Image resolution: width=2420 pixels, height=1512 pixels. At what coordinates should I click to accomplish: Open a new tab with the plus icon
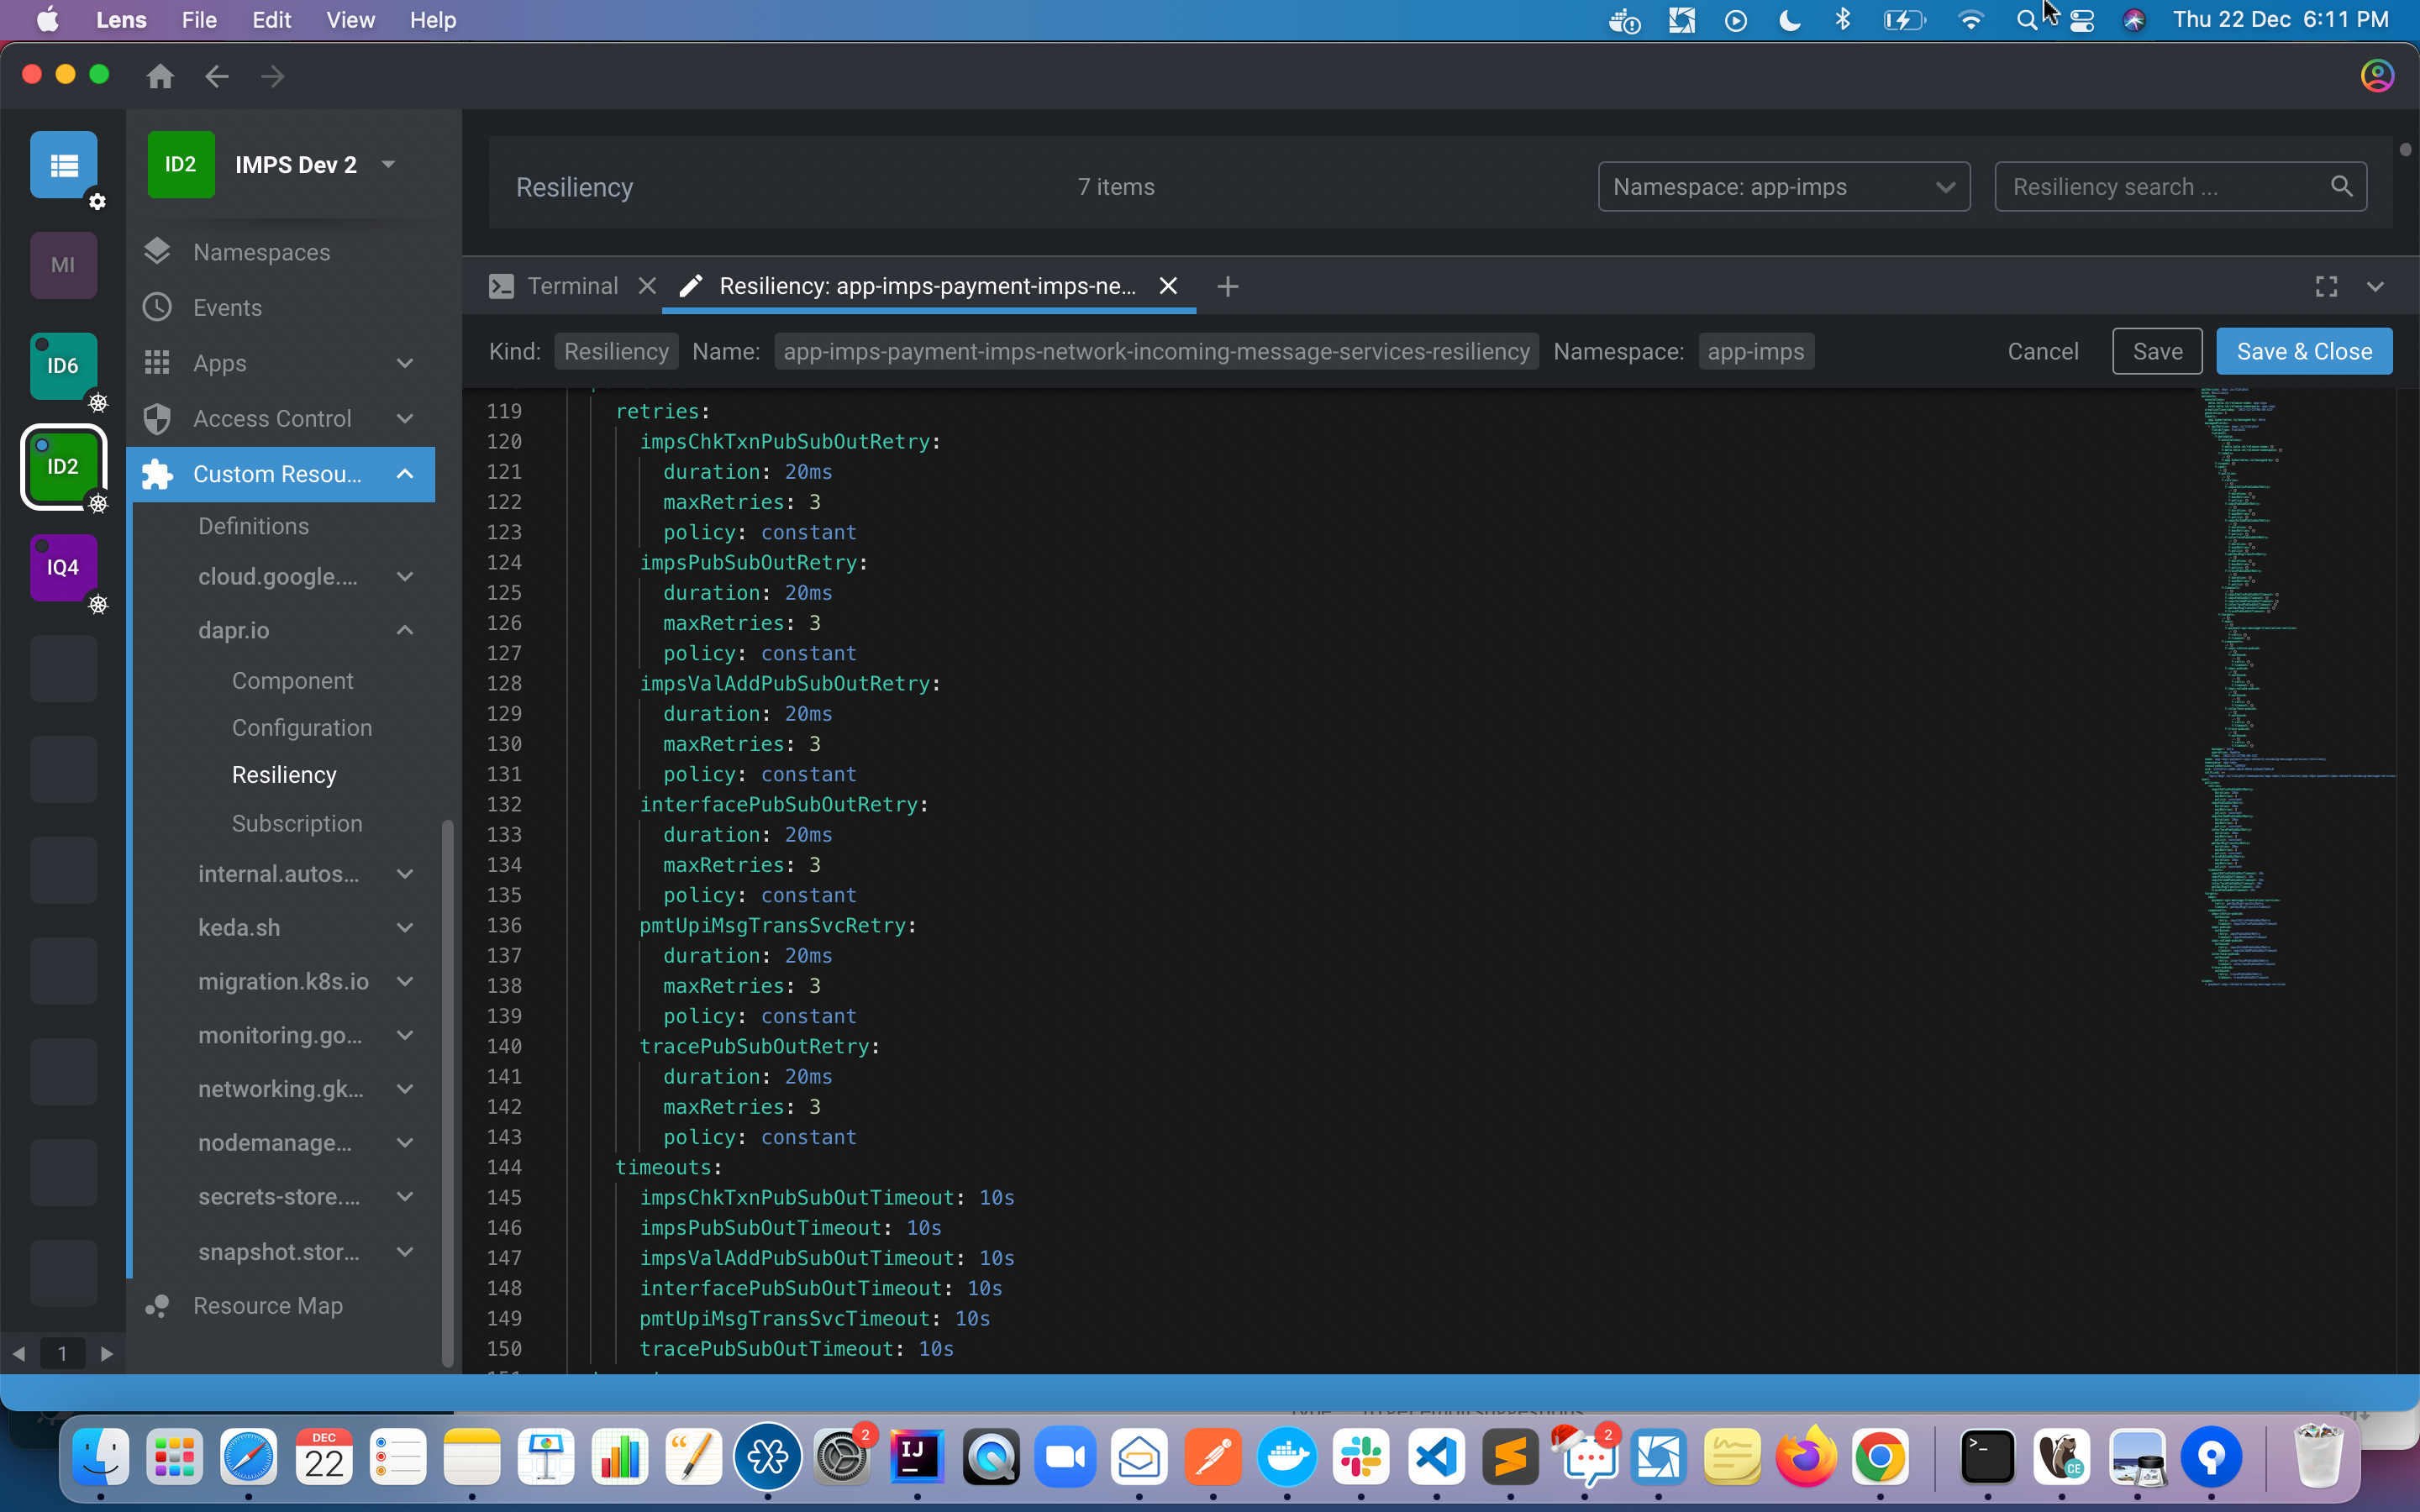coord(1227,287)
